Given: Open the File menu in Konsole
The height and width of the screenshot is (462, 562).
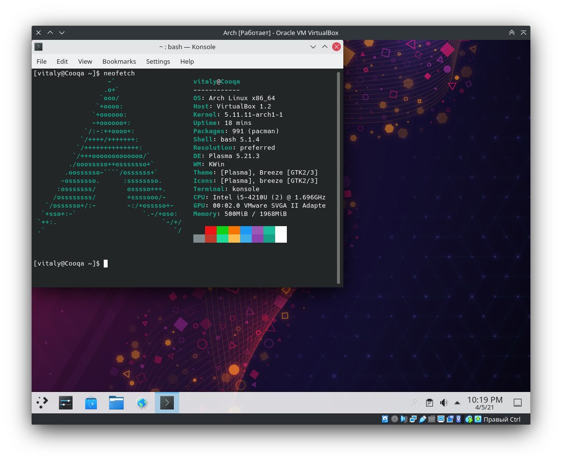Looking at the screenshot, I should pyautogui.click(x=41, y=61).
